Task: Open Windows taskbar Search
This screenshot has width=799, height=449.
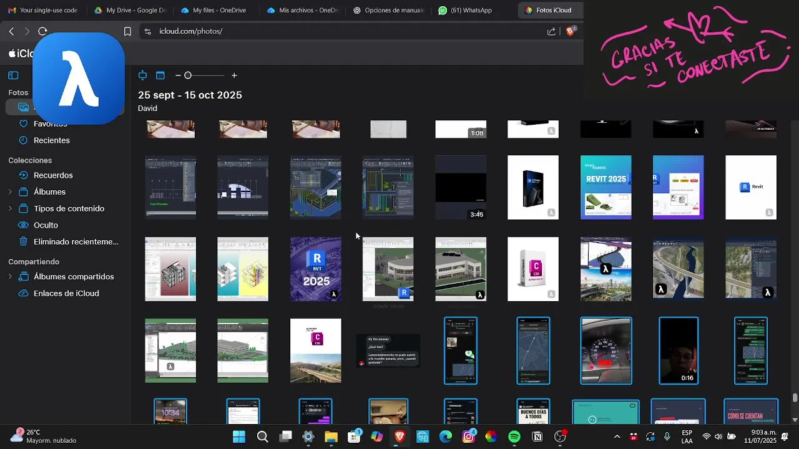Action: point(263,437)
